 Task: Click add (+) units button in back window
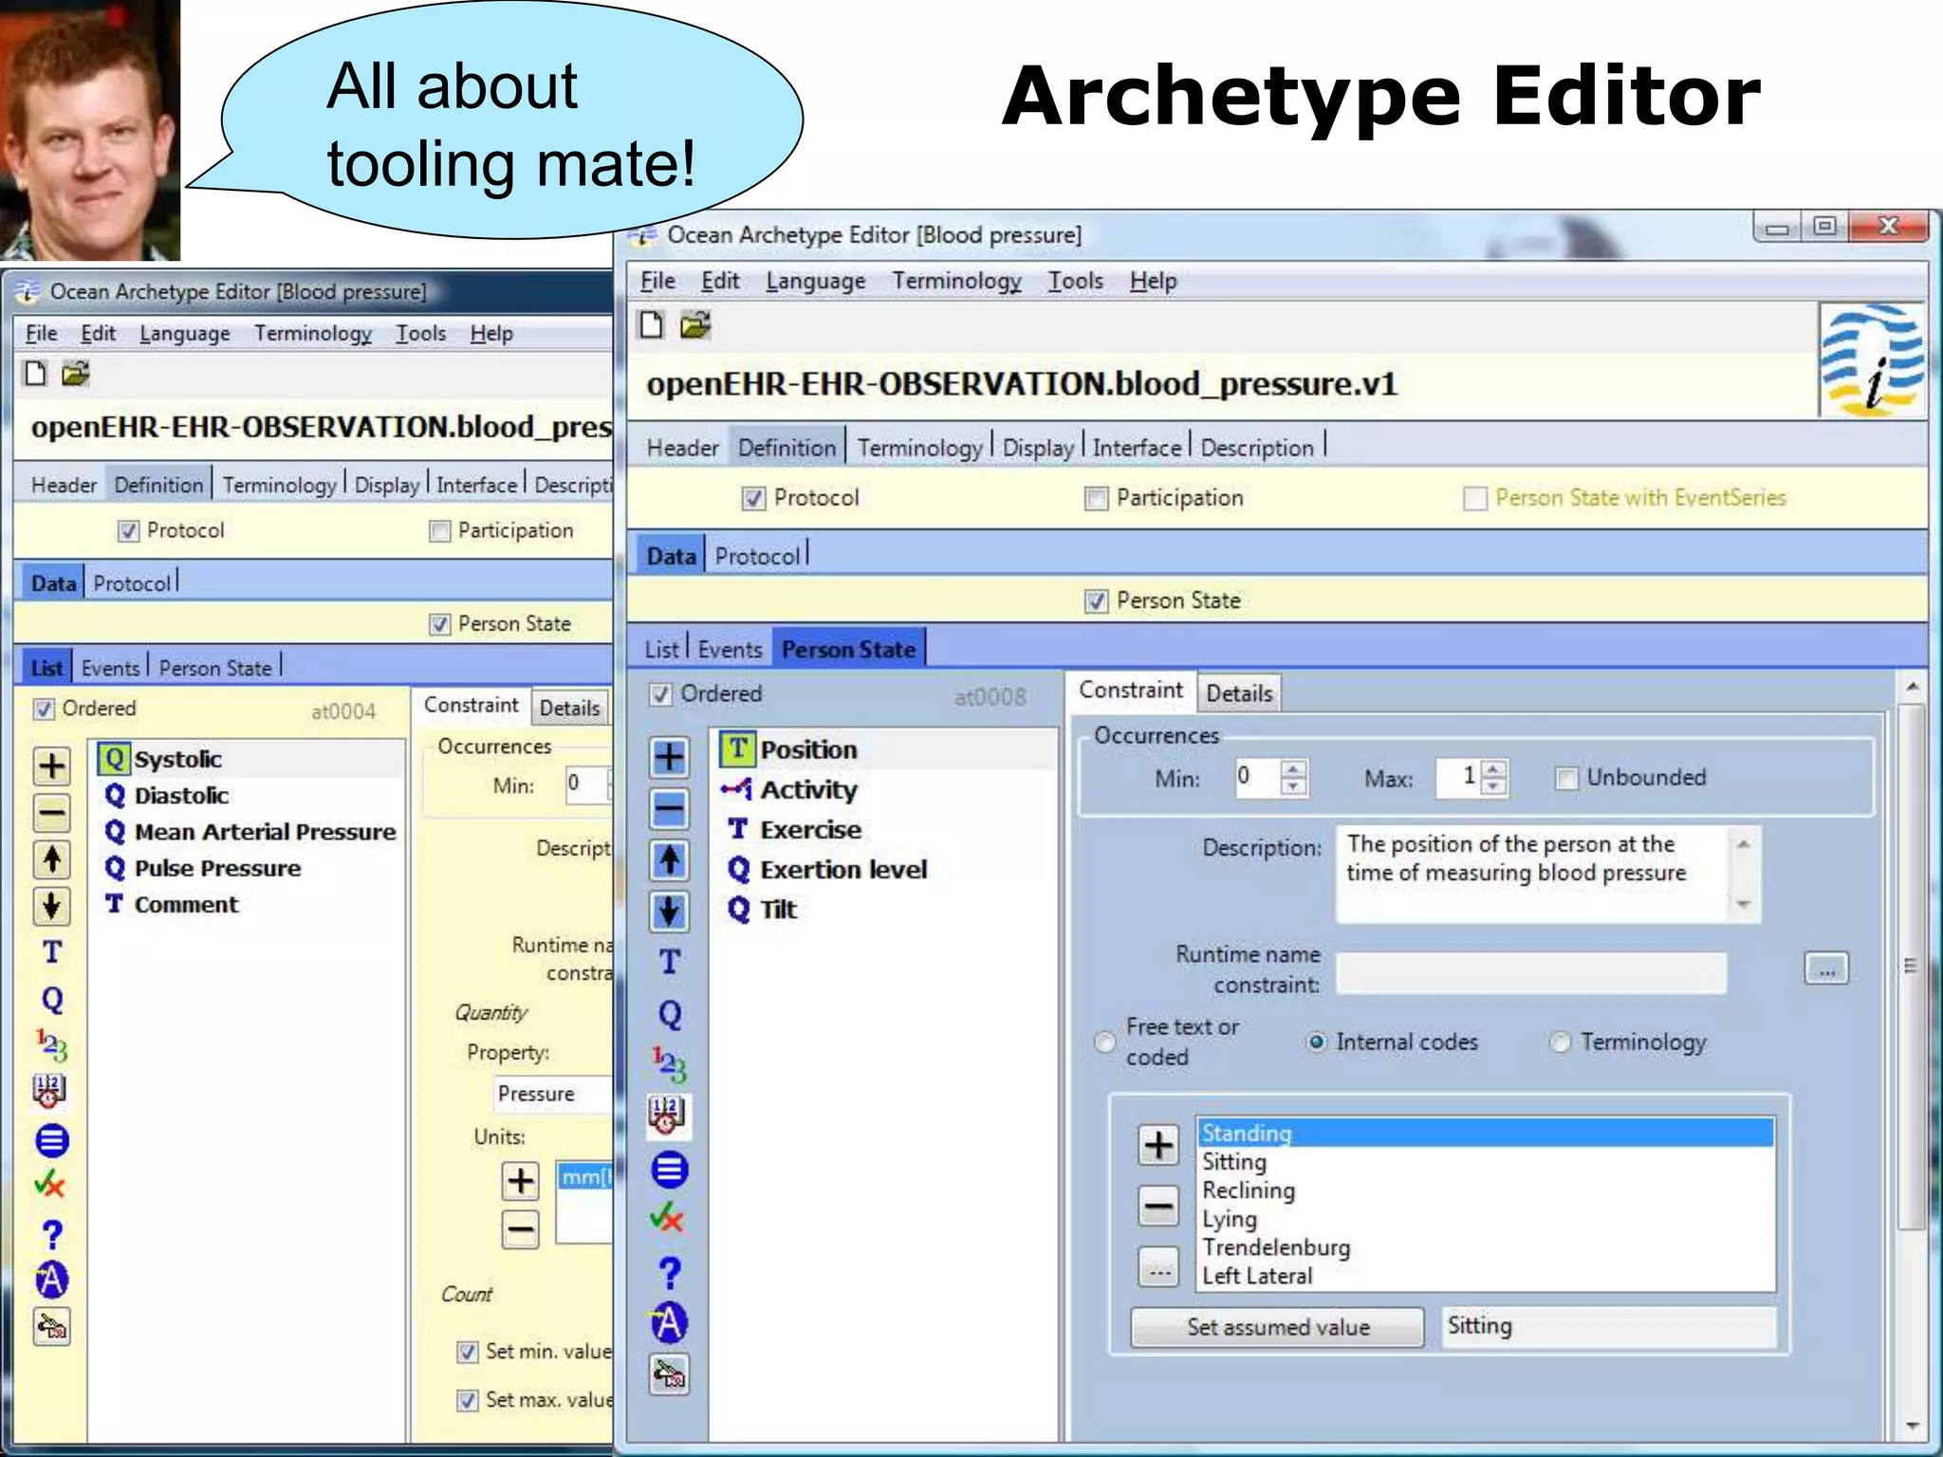click(x=520, y=1181)
